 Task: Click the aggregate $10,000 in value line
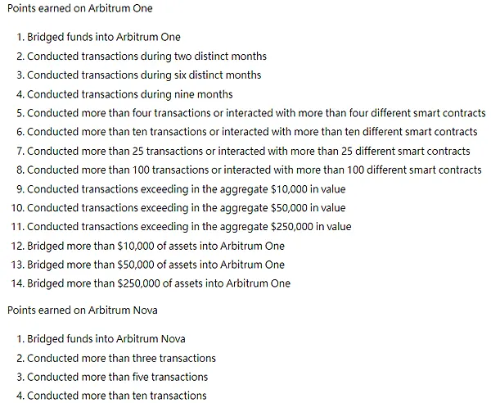(186, 188)
